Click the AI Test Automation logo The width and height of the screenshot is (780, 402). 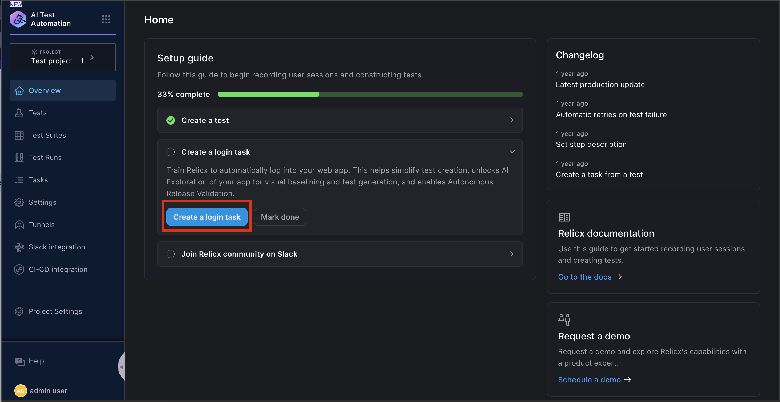pyautogui.click(x=18, y=19)
